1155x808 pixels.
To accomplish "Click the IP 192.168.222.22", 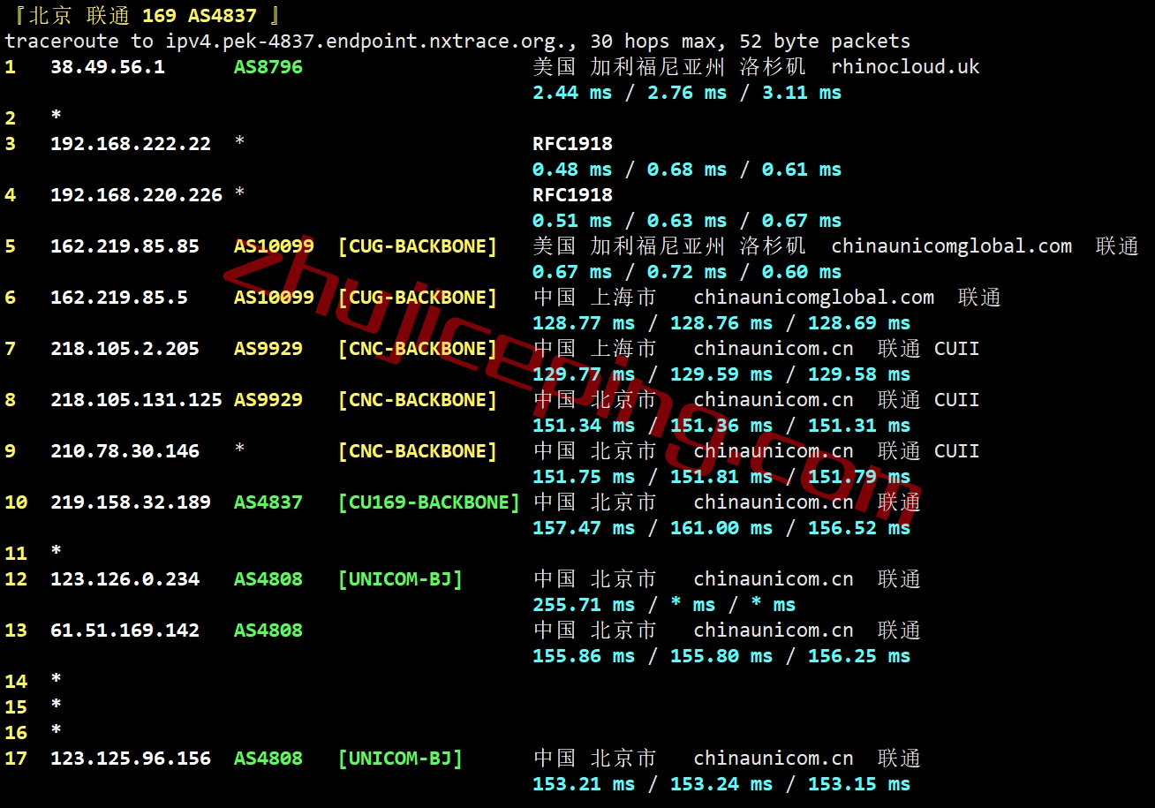I will tap(131, 144).
